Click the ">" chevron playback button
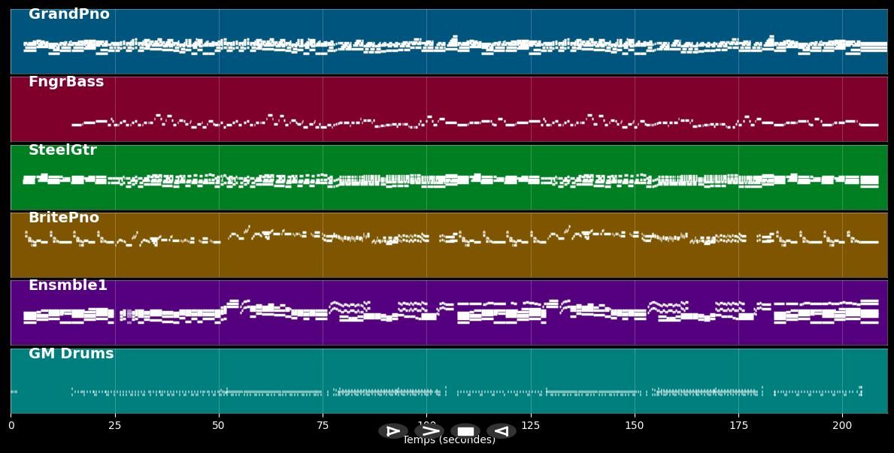Viewport: 894px width, 453px height. [429, 431]
